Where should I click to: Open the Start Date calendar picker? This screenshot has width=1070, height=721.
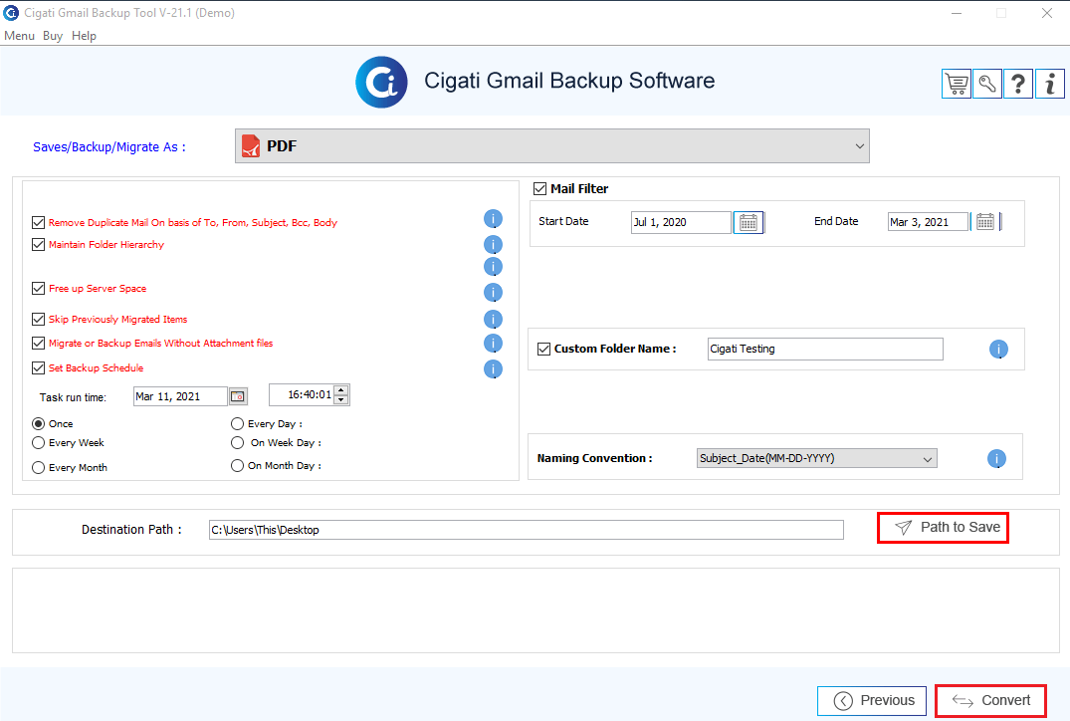(x=749, y=223)
